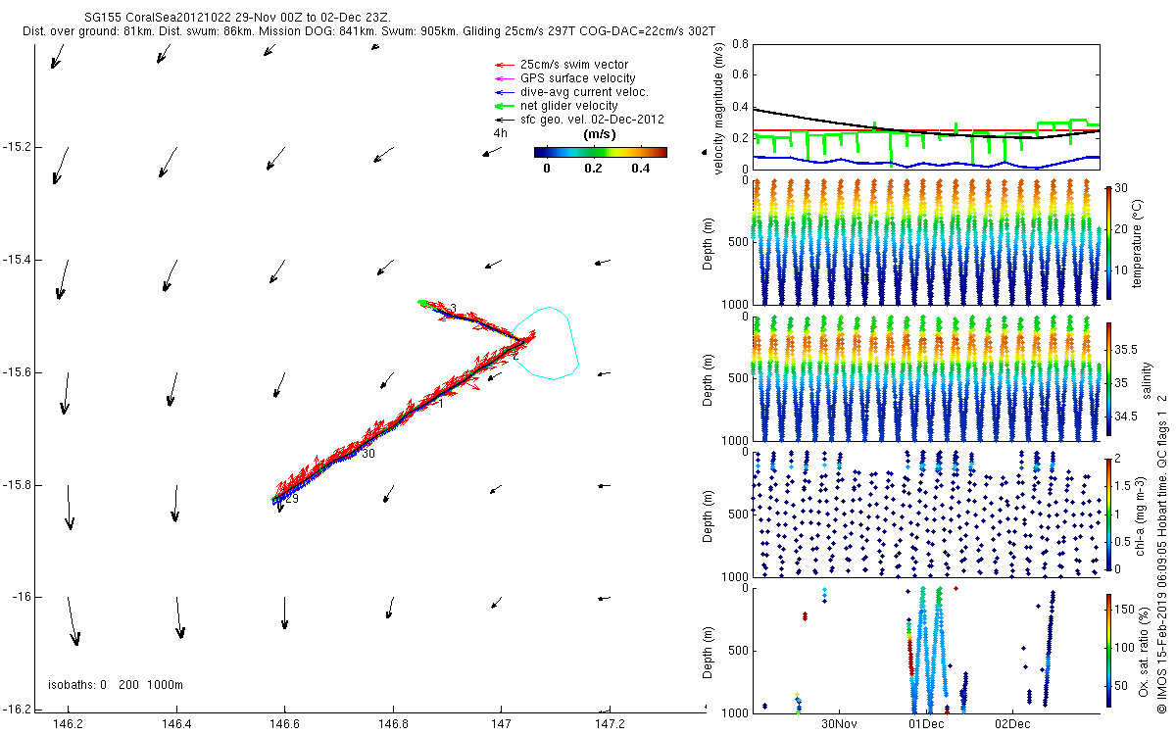The image size is (1176, 735).
Task: Click the -15.6 latitude tick label
Action: point(18,372)
